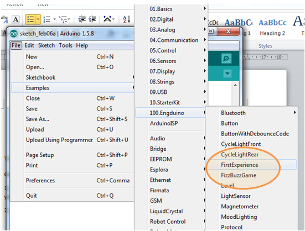Expand the 03.Analog examples submenu
Screen dimensions: 305x231
(171, 30)
